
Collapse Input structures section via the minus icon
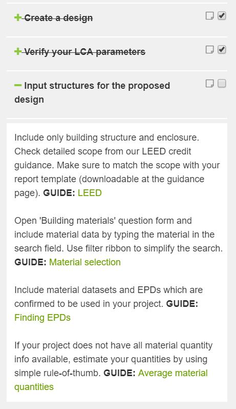tap(18, 85)
